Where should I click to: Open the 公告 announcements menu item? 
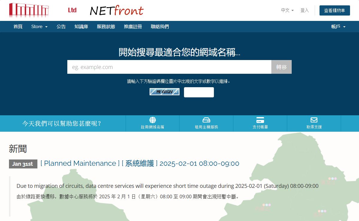click(x=61, y=27)
